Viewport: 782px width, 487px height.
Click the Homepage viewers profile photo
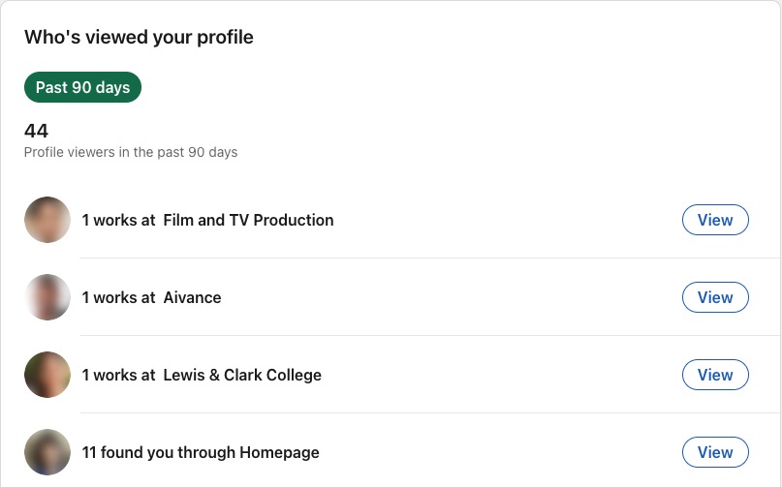click(x=47, y=452)
